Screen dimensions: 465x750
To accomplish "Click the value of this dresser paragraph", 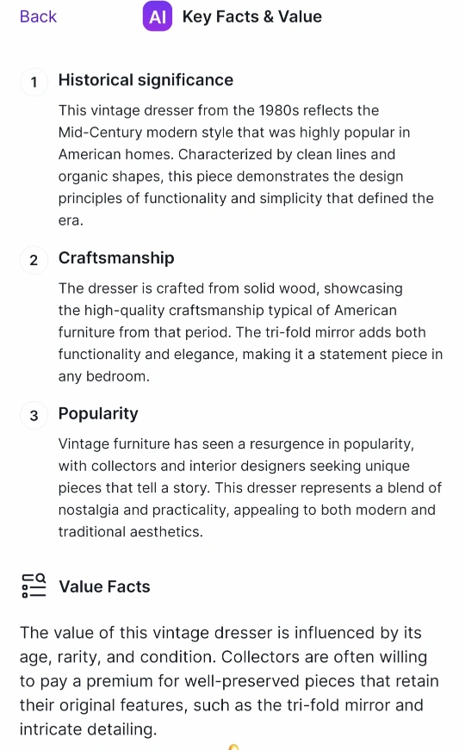I will 229,680.
